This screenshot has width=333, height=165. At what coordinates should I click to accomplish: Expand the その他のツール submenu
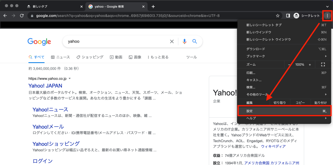pos(284,94)
